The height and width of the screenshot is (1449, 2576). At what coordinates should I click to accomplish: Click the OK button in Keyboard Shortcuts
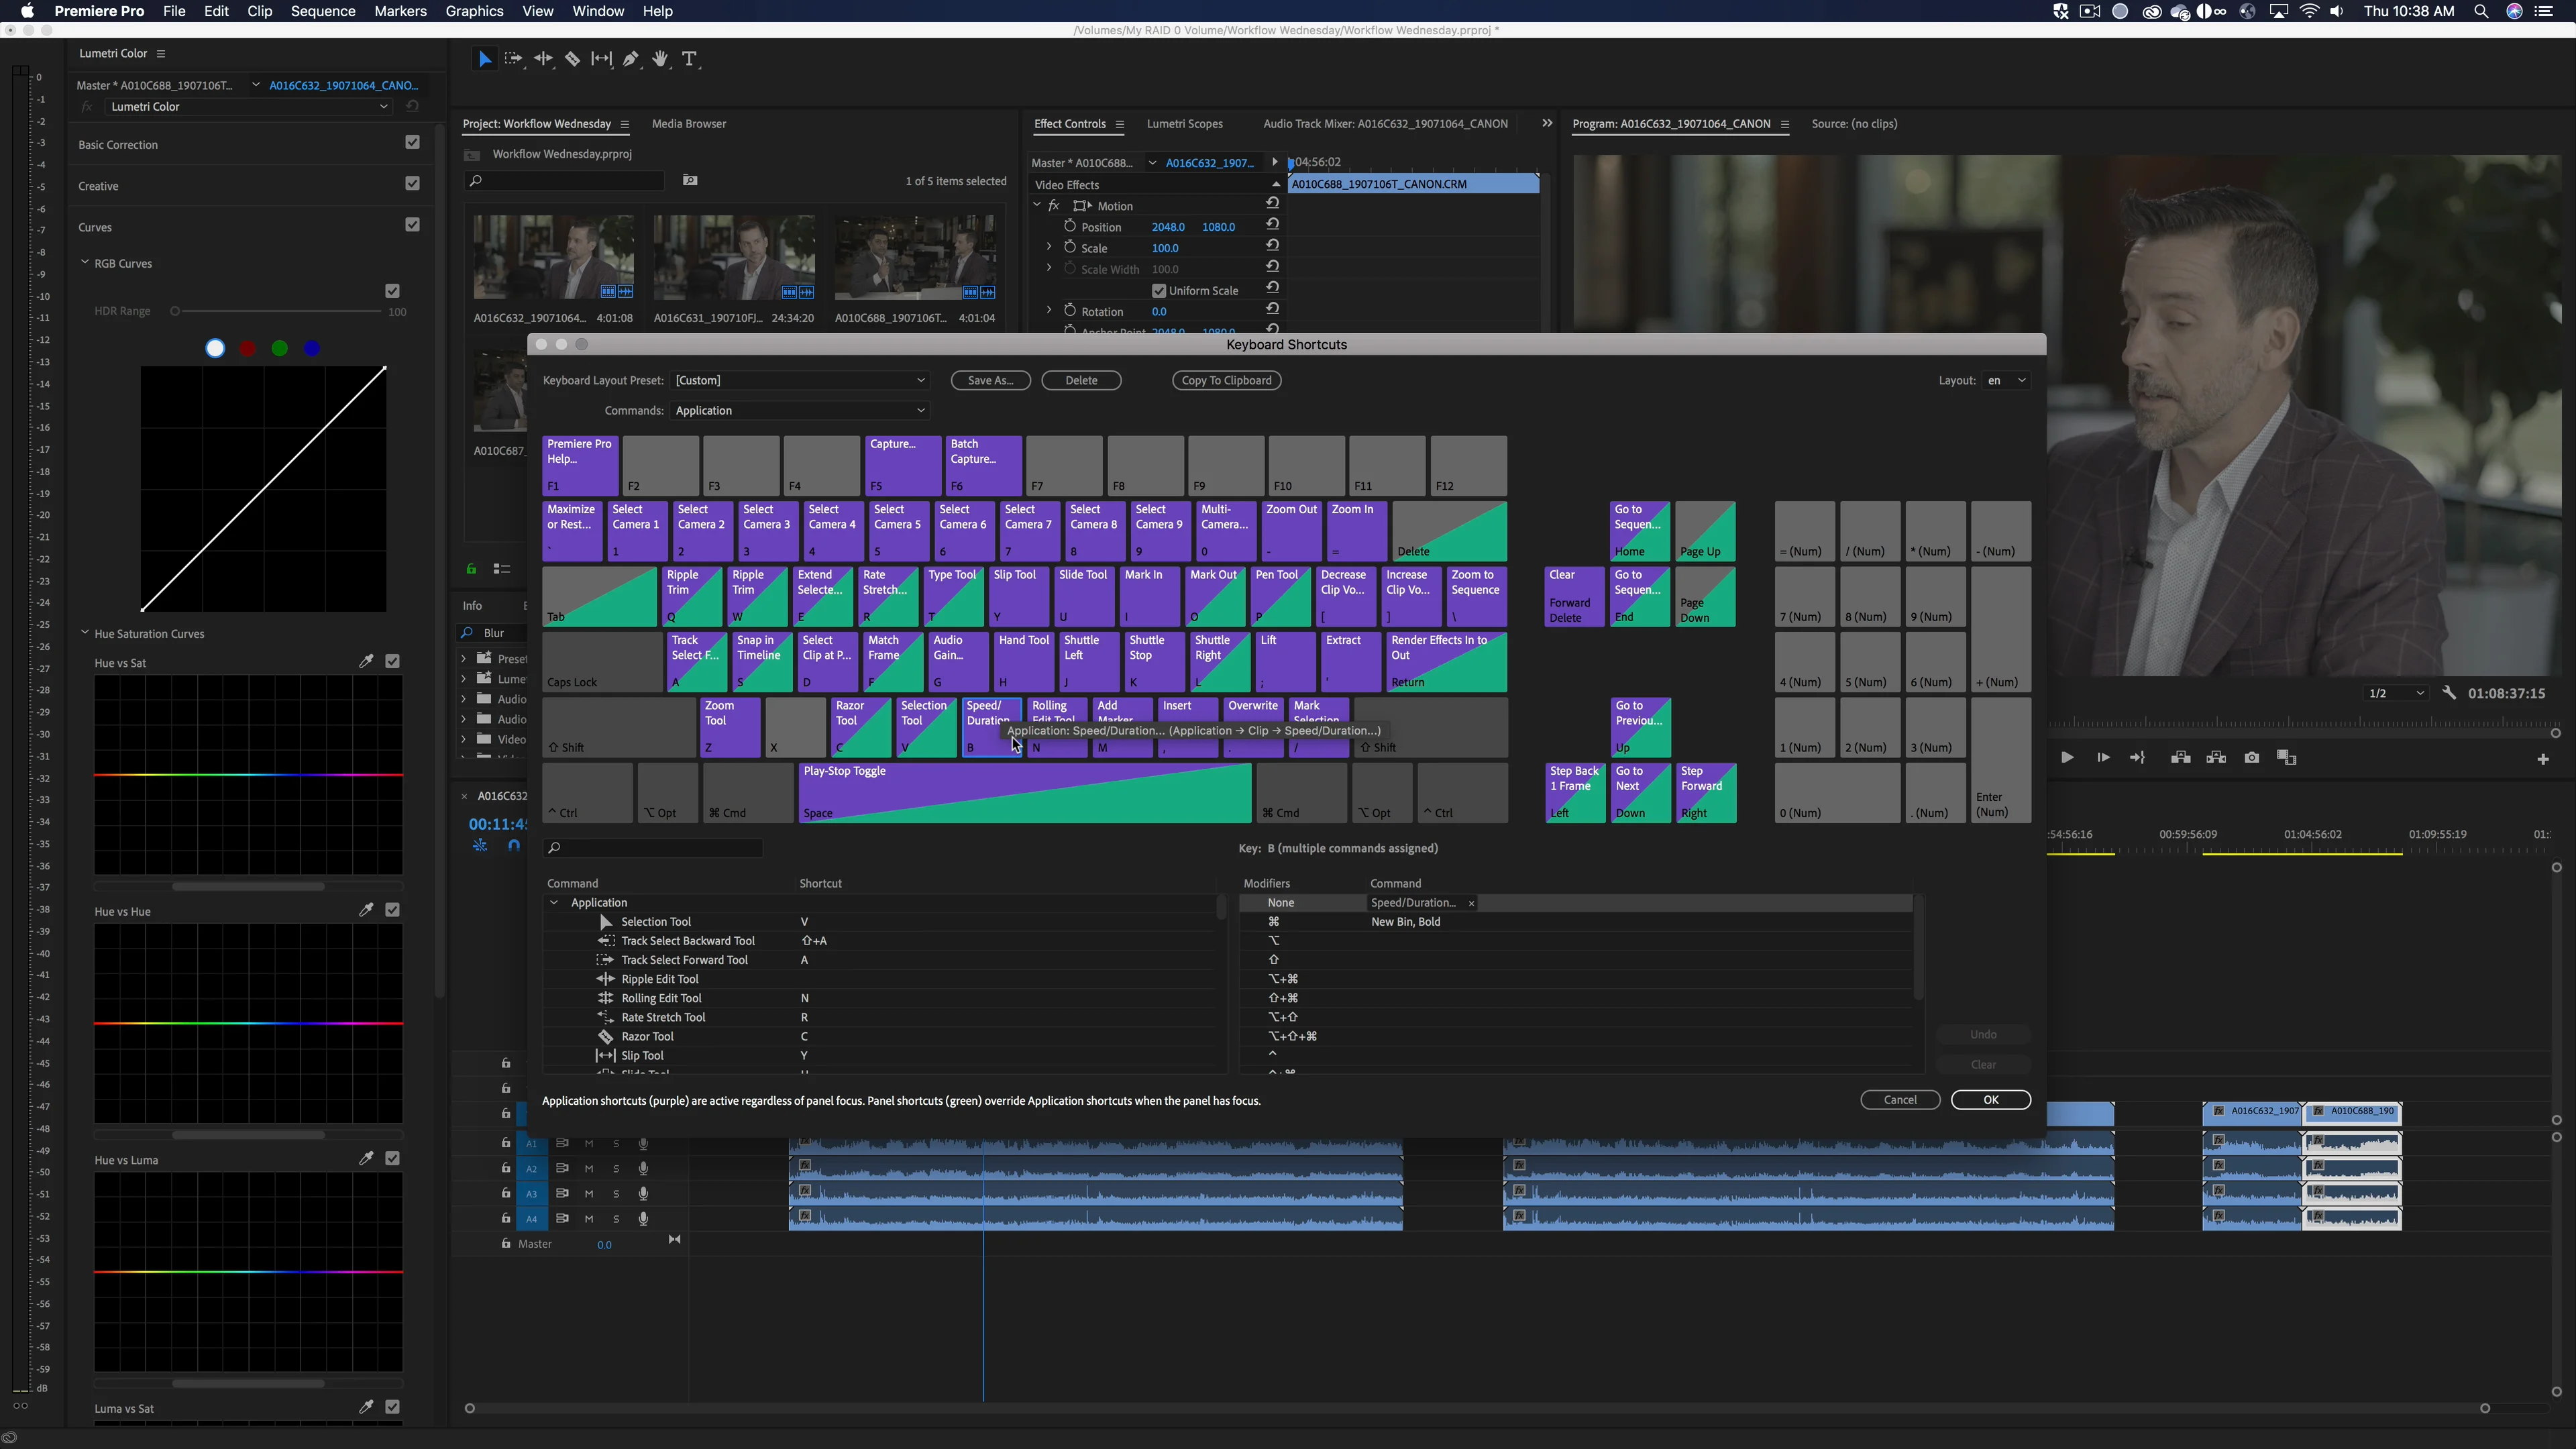click(x=1990, y=1099)
